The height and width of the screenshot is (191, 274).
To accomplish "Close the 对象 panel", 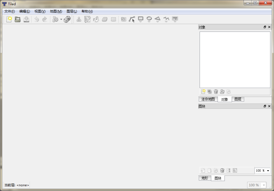I will click(x=269, y=27).
